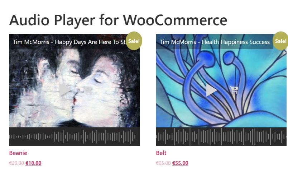Seek within the Beanie audio waveform
Screen dimensions: 288x172
point(75,137)
